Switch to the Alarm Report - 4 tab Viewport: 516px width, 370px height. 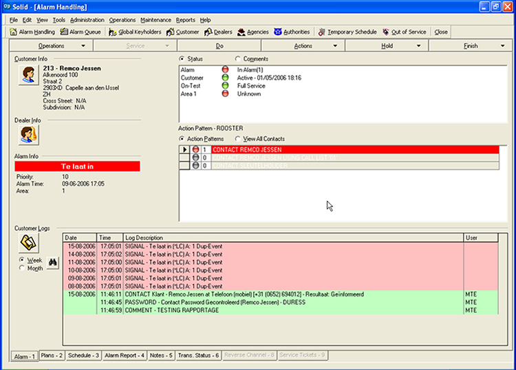124,356
